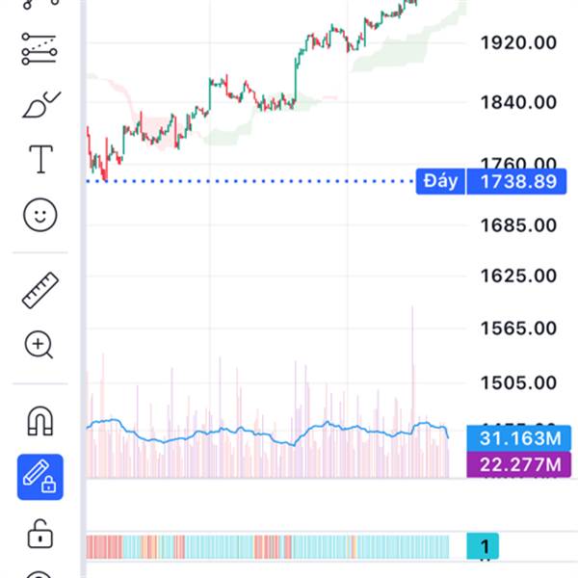
Task: Toggle the stay in drawing mode button
Action: [39, 476]
